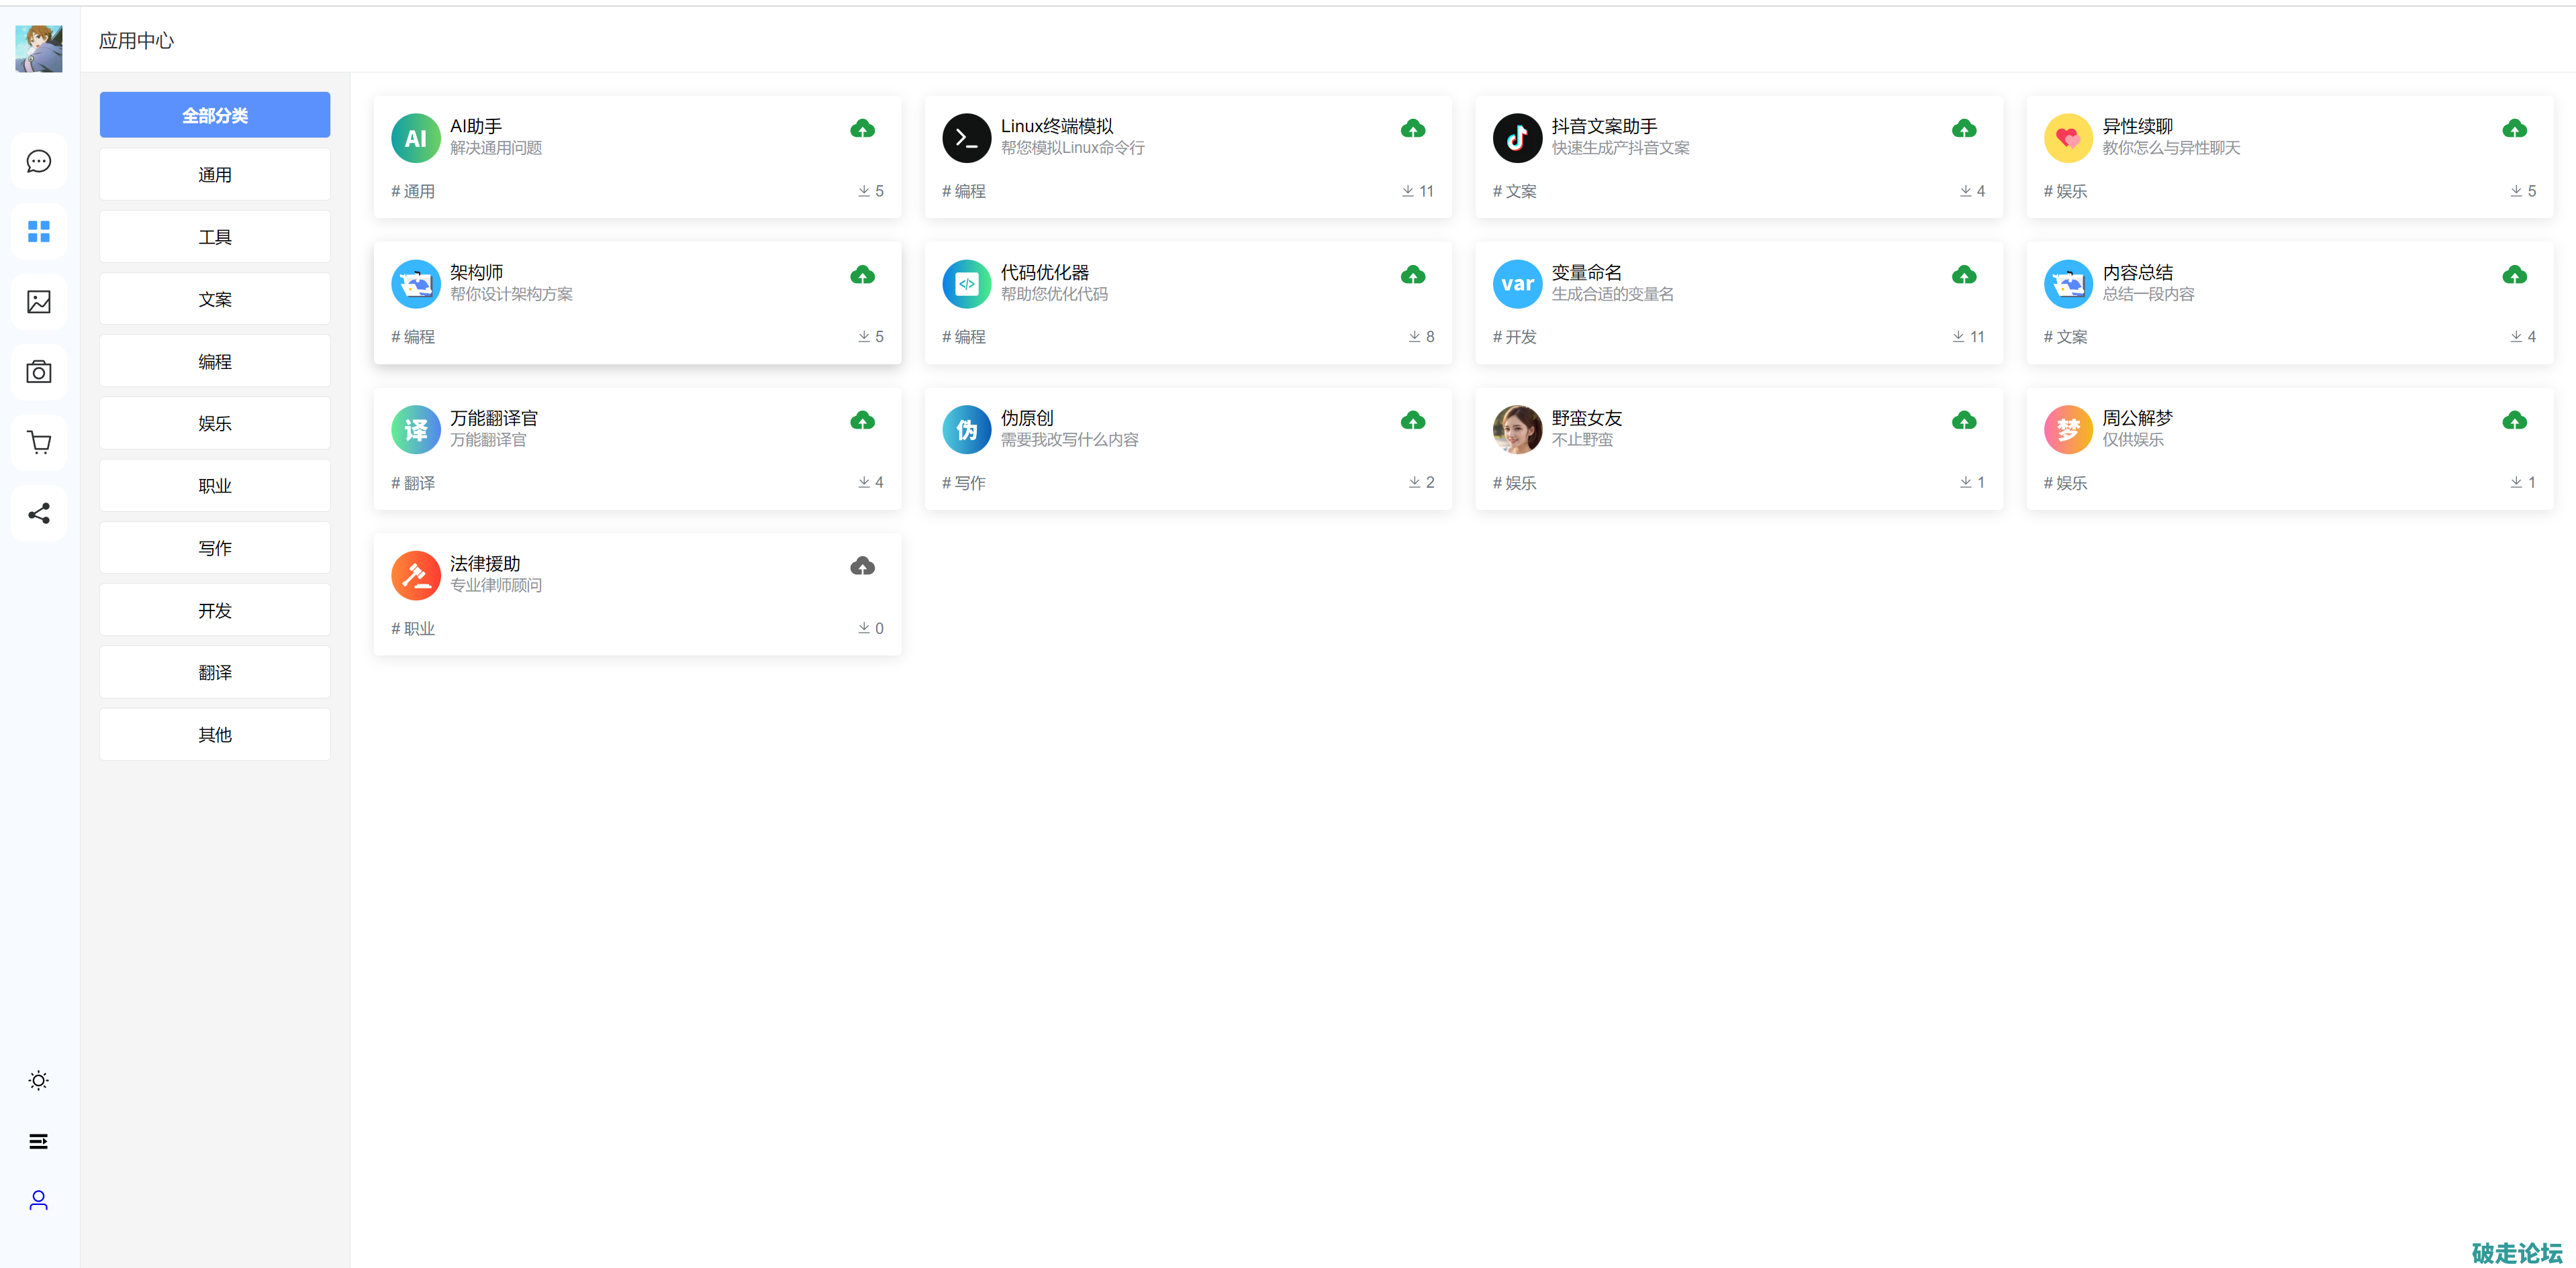Filter apps by 娱乐 category
The image size is (2576, 1268).
tap(215, 423)
